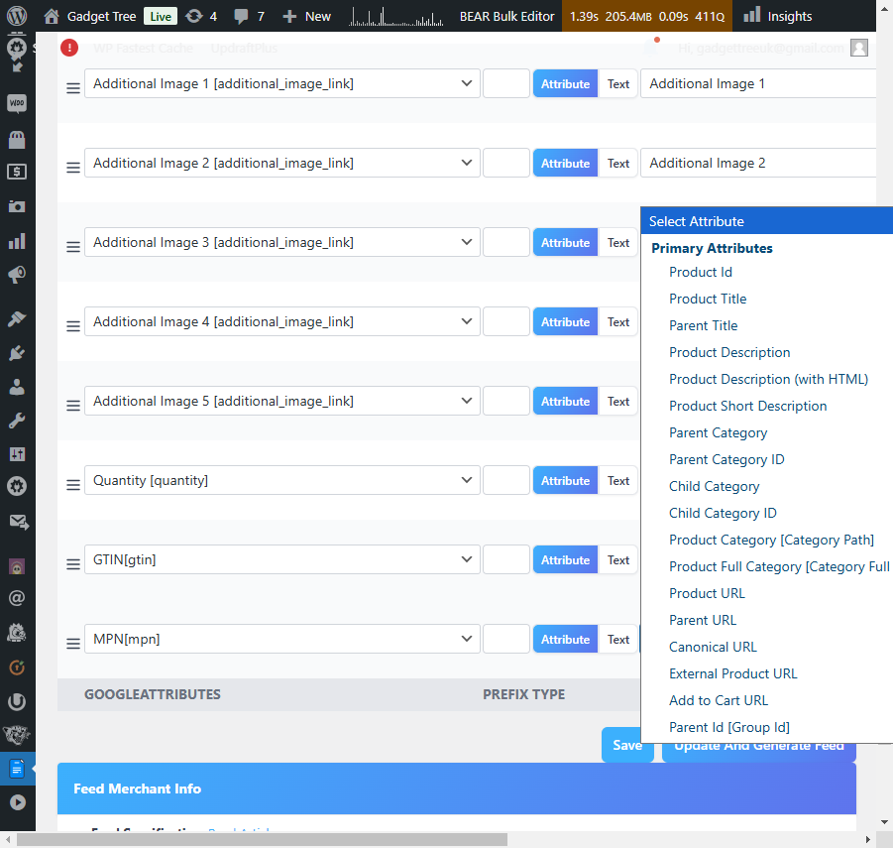Open the active product feed sidebar icon
Screen dimensions: 893x848
point(17,770)
